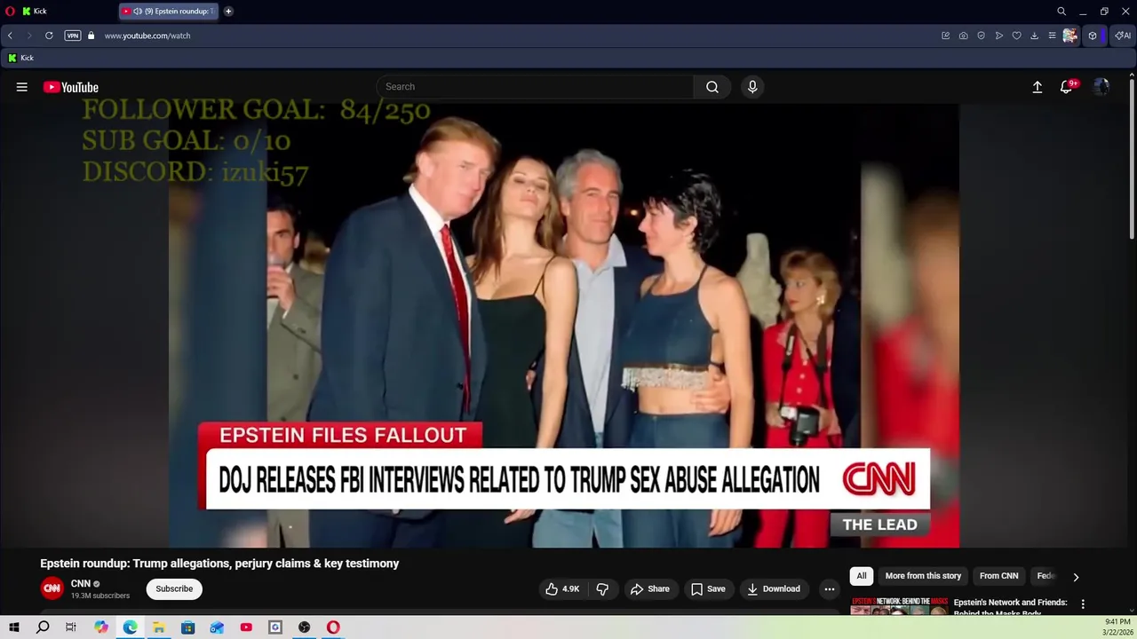Like the video with 4.9K likes

pos(562,589)
